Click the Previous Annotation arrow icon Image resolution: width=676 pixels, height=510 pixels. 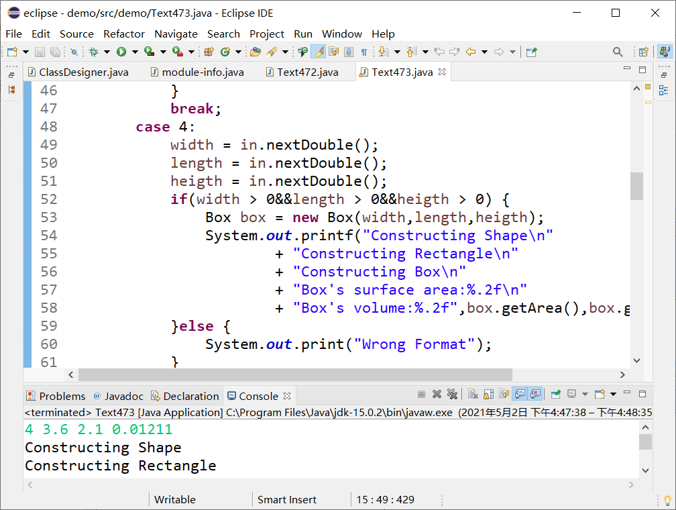pyautogui.click(x=411, y=52)
